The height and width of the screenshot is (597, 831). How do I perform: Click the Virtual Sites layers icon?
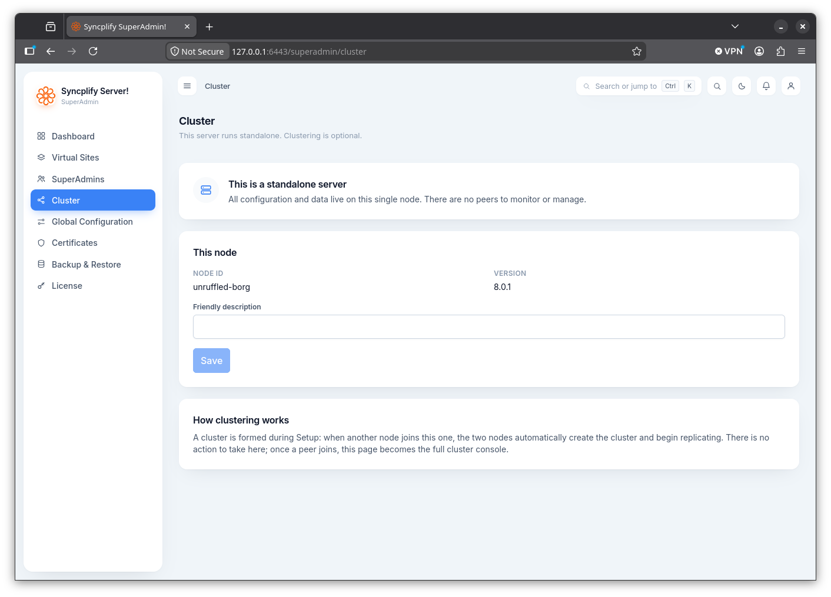(x=41, y=158)
